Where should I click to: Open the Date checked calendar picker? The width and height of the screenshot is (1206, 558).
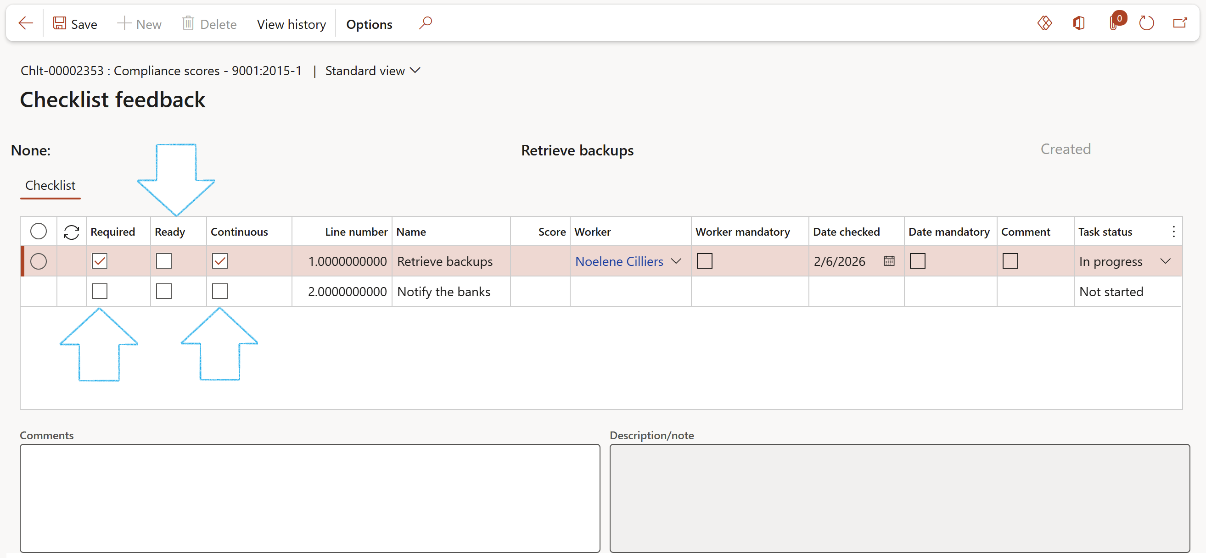point(889,261)
